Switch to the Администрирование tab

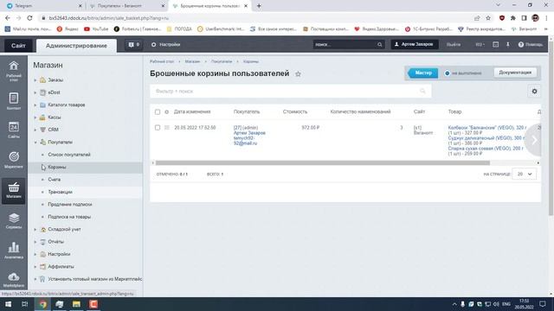point(76,46)
